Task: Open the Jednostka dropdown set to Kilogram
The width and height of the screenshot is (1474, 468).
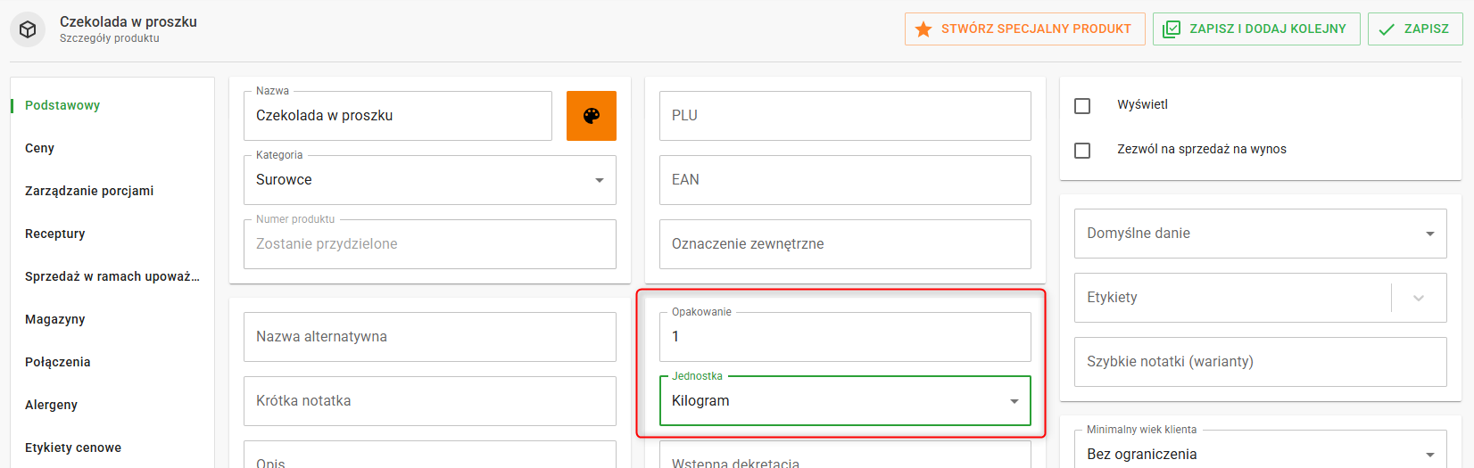Action: pos(1014,401)
